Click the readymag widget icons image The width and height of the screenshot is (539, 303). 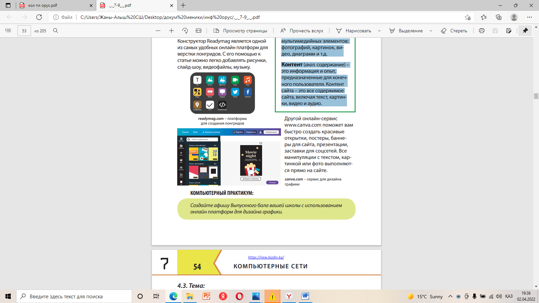pyautogui.click(x=223, y=93)
